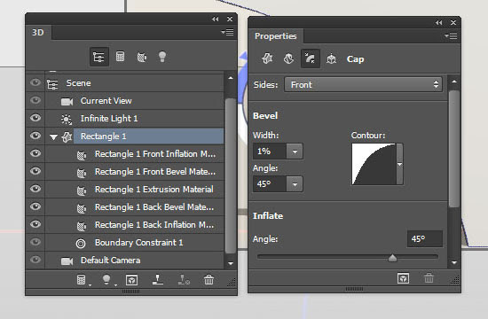Open the Sides dropdown showing Front
The height and width of the screenshot is (319, 488).
tap(363, 84)
